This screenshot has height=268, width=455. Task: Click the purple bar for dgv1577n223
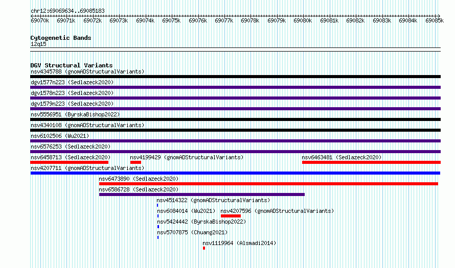(x=235, y=87)
